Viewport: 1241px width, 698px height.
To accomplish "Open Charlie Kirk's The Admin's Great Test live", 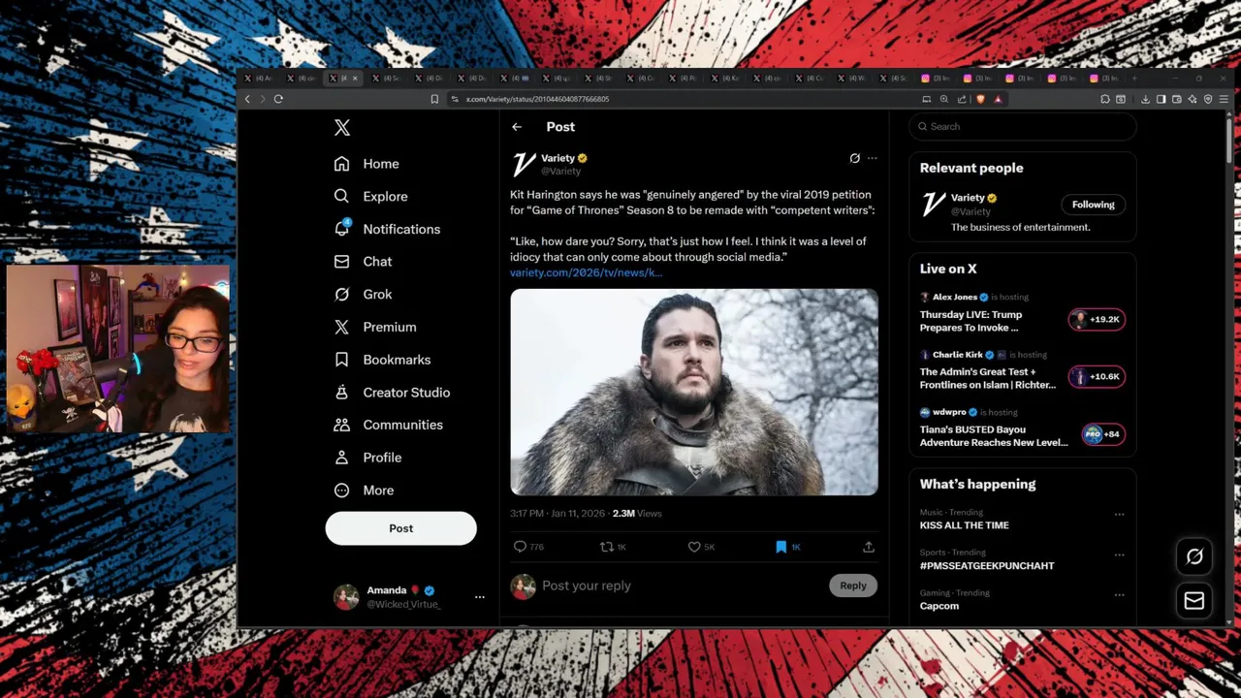I will (987, 378).
